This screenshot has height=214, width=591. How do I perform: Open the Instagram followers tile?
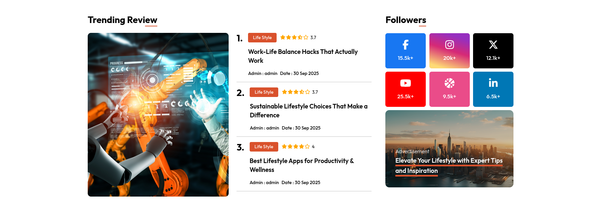(x=449, y=51)
